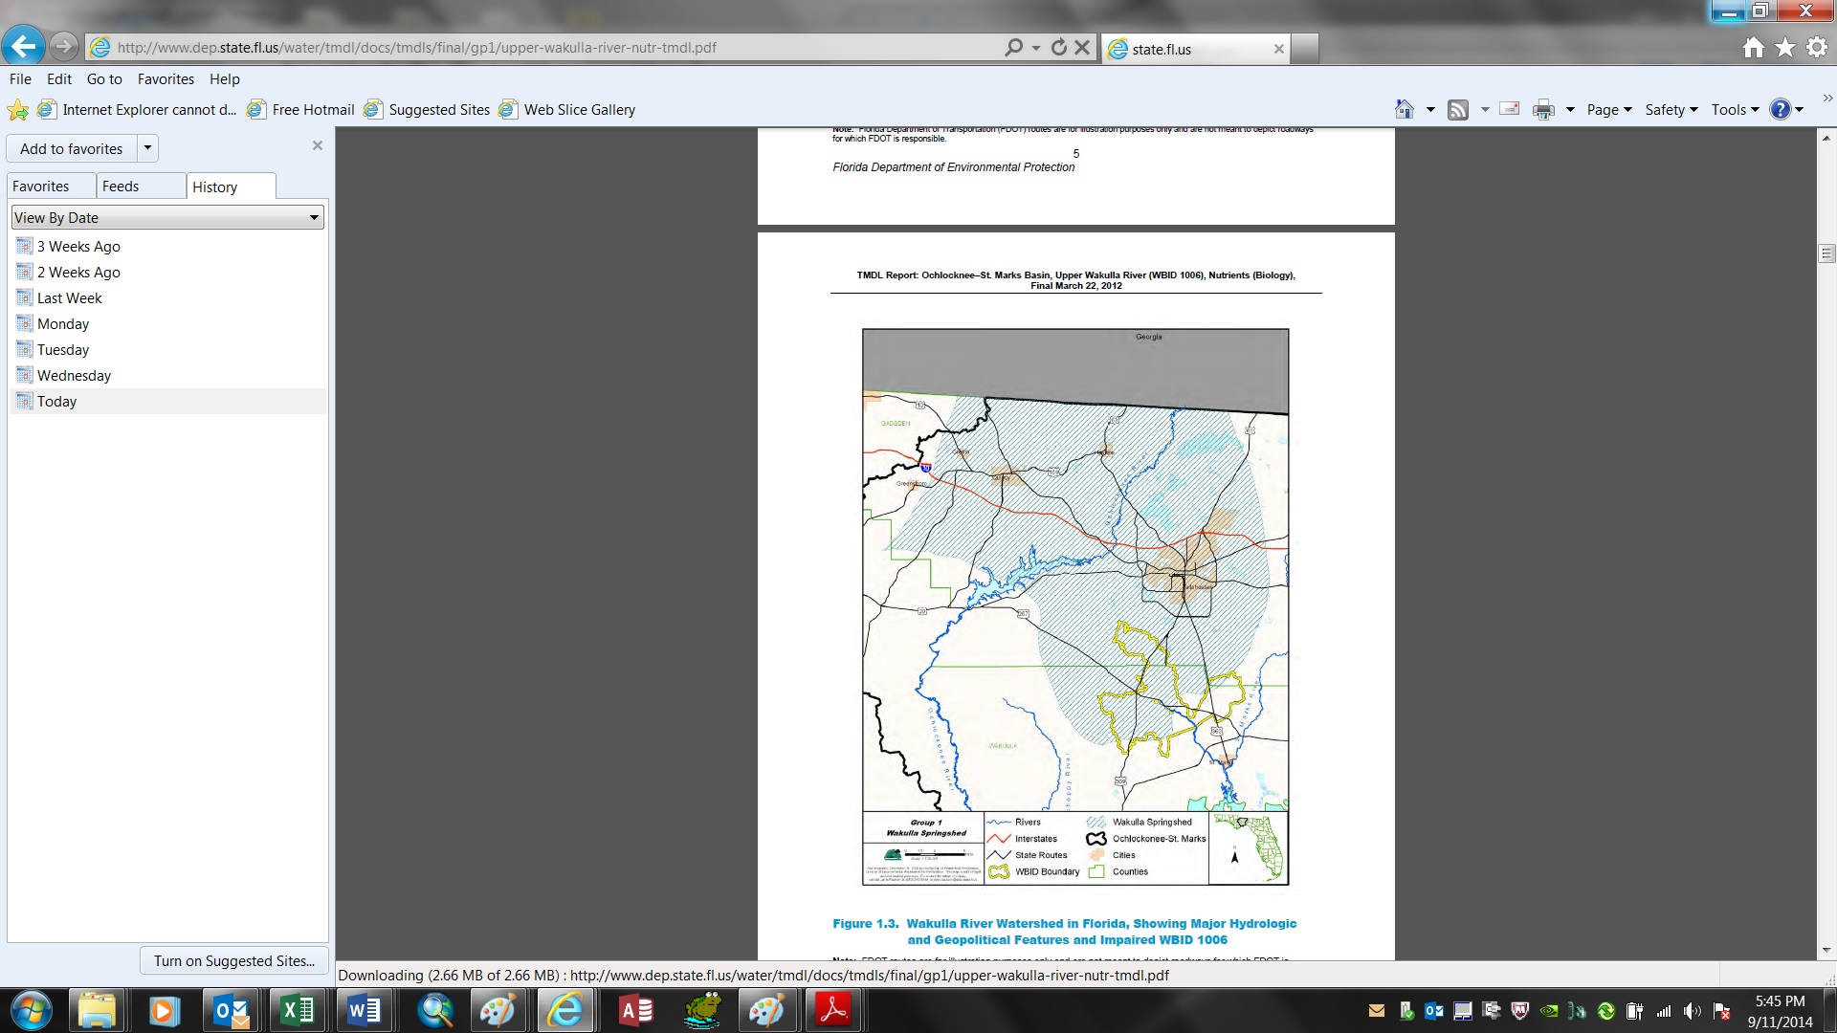
Task: Click the Add to Favorites bar star icon
Action: click(x=18, y=110)
